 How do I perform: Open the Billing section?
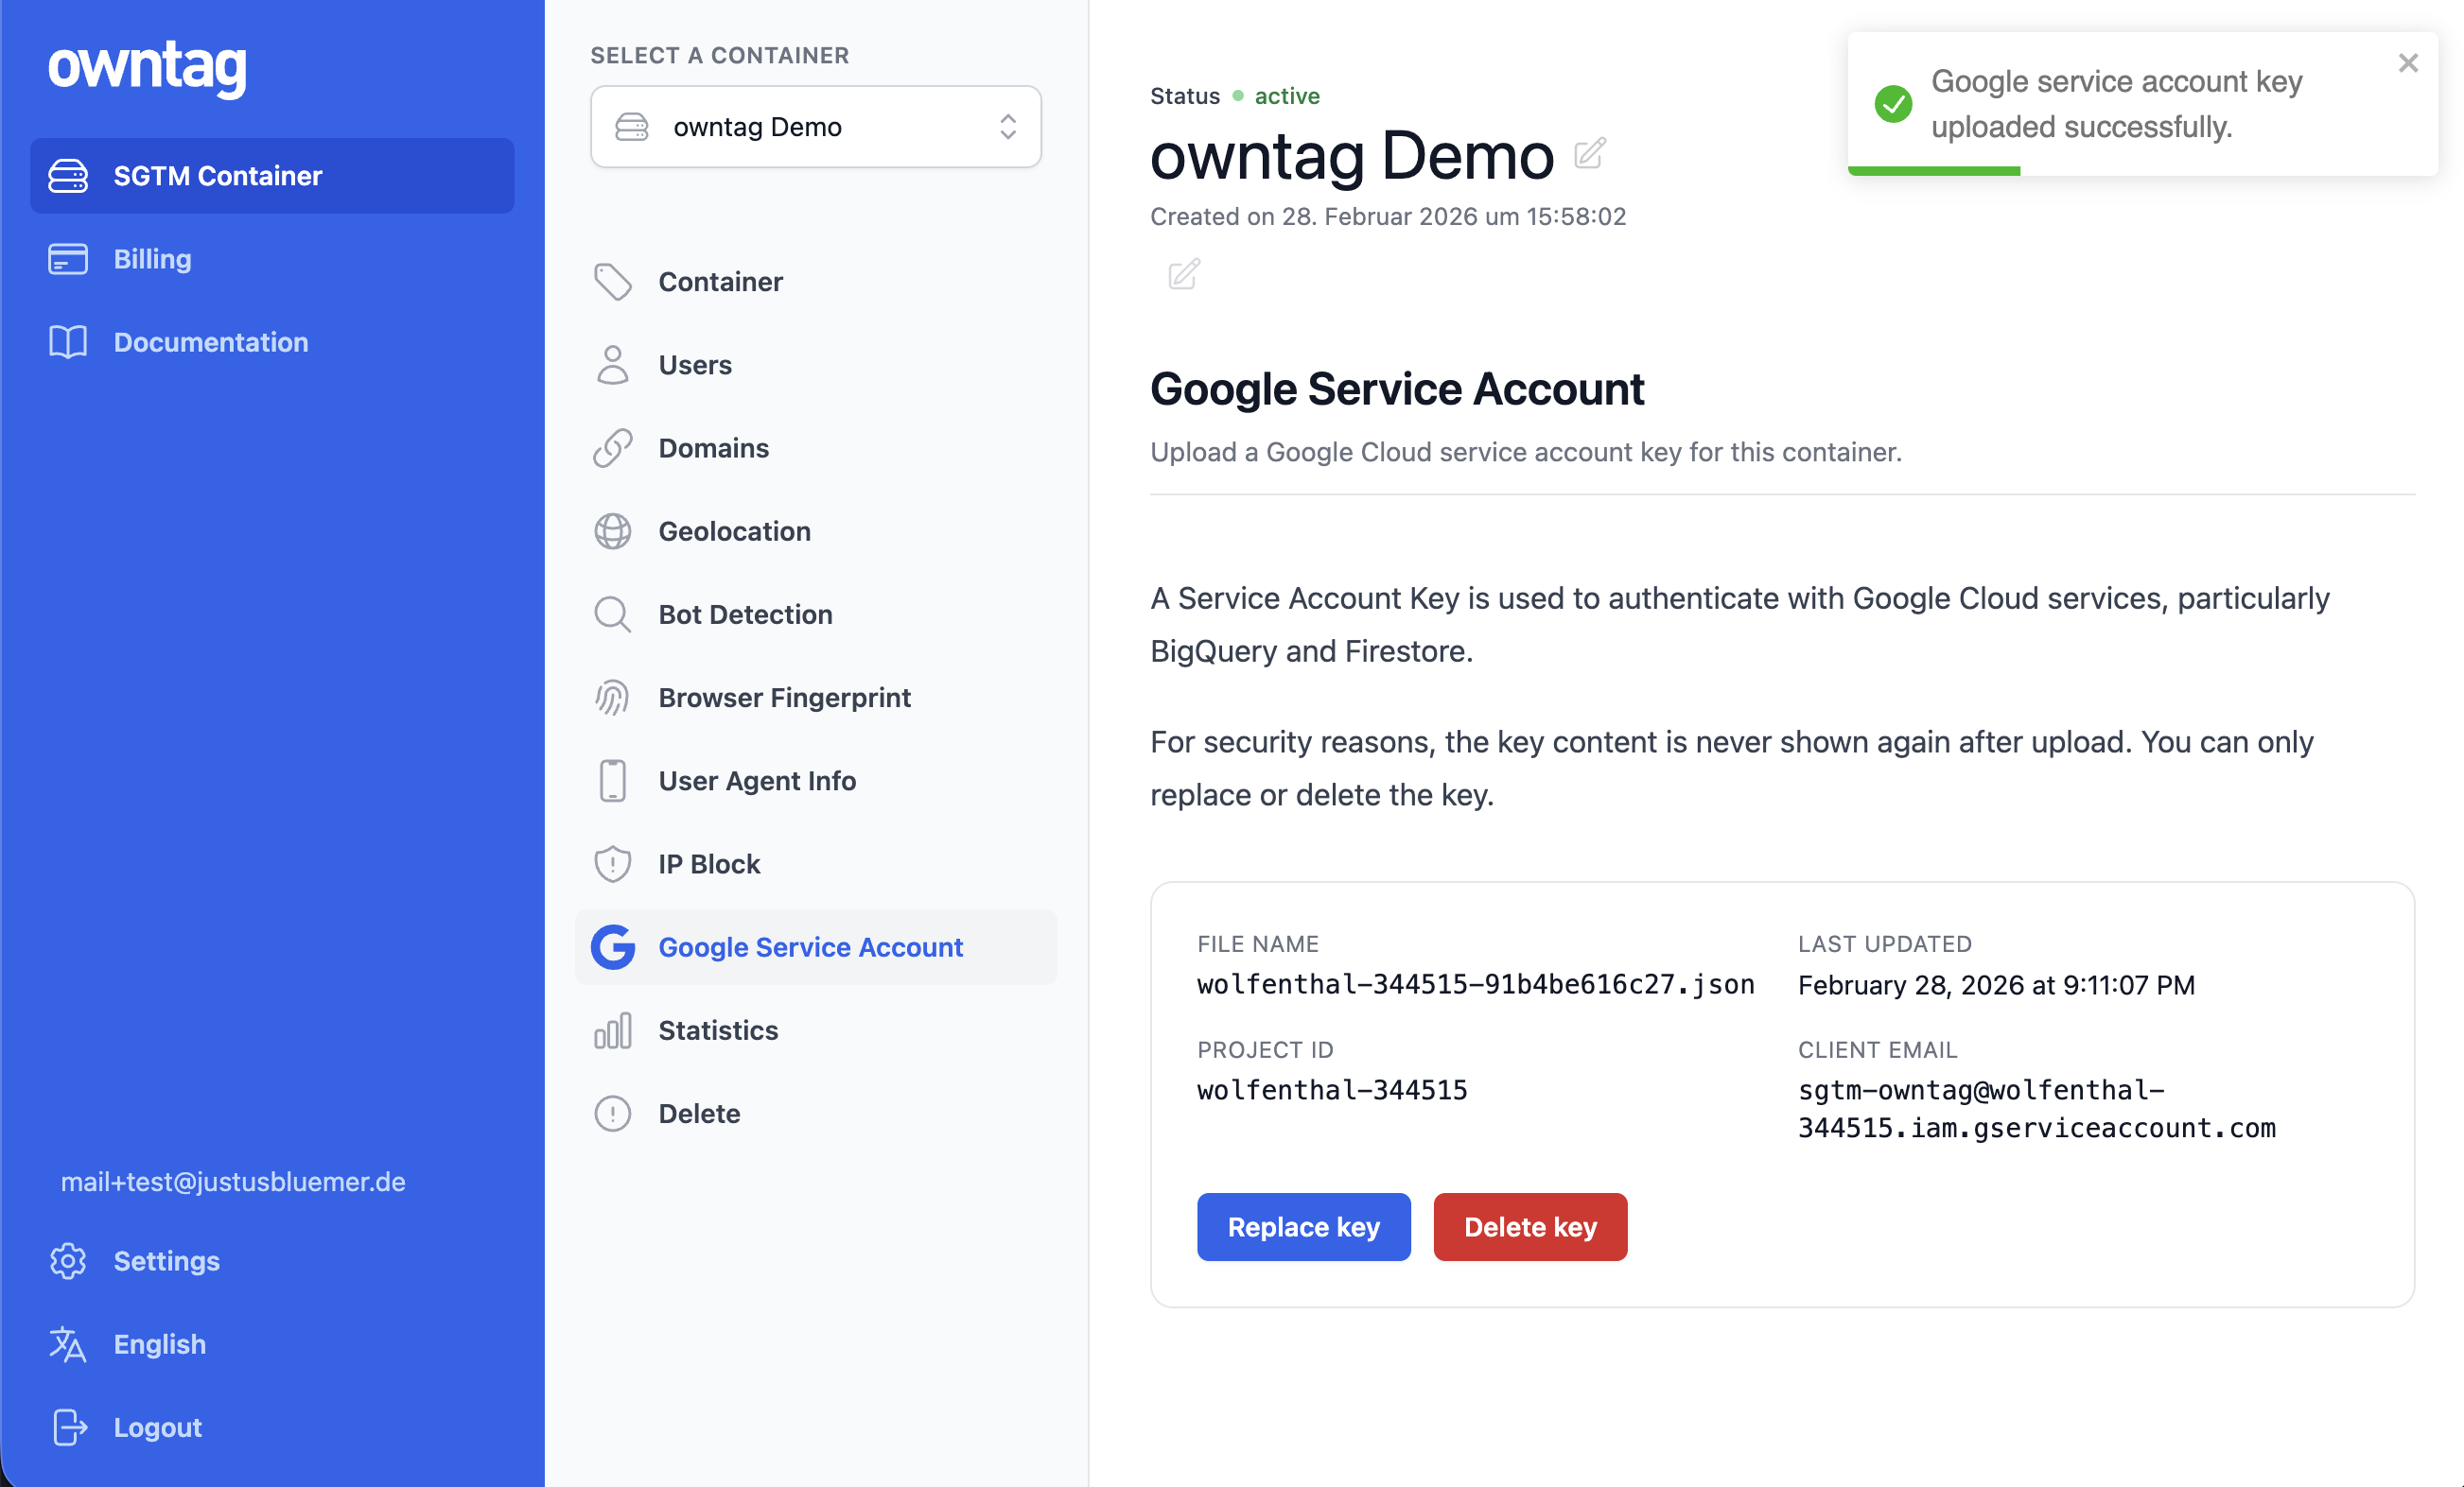pos(152,259)
